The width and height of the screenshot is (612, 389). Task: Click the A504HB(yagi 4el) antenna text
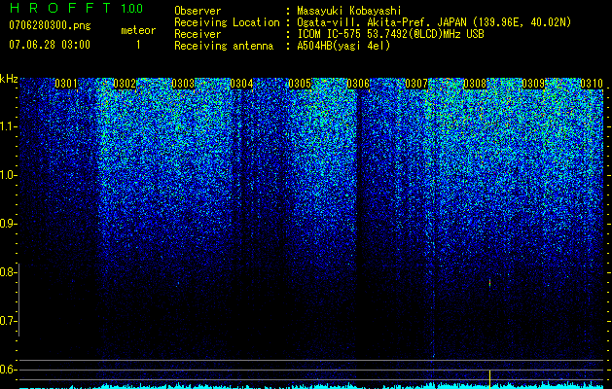(343, 46)
